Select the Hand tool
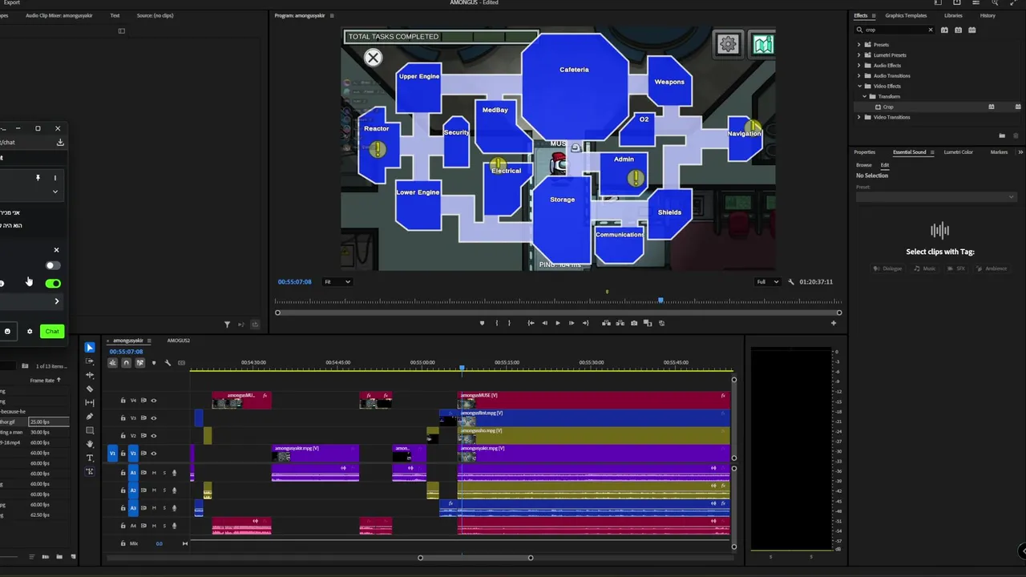 point(90,444)
